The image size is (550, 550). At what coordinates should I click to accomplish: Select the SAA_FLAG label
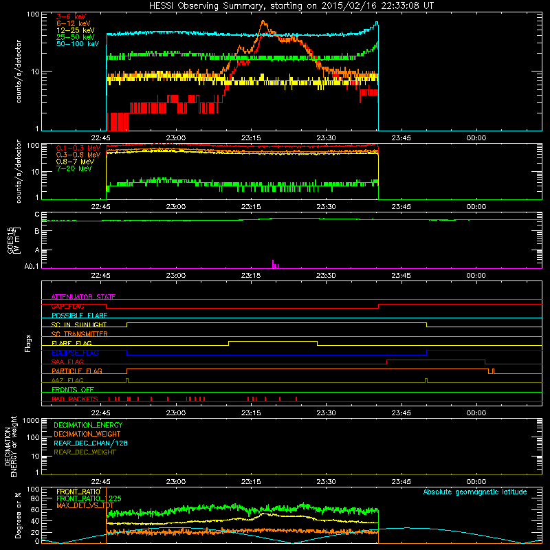point(67,362)
